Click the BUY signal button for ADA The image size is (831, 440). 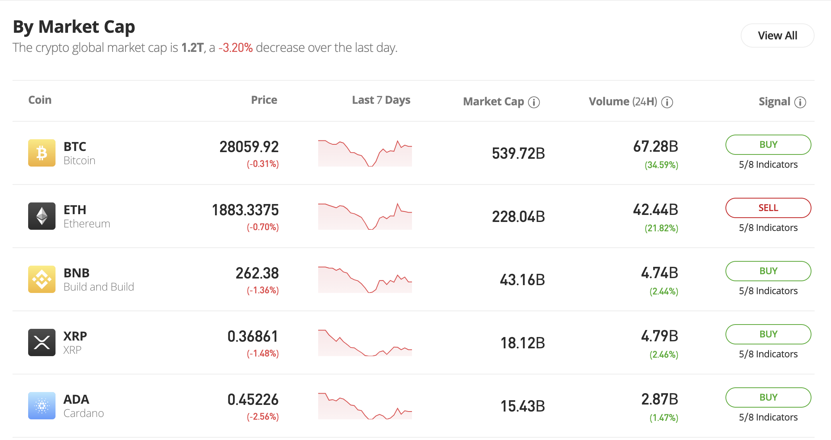(x=768, y=397)
